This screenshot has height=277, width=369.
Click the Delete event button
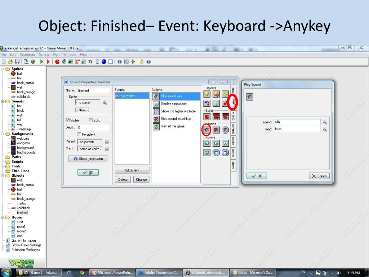click(x=123, y=180)
